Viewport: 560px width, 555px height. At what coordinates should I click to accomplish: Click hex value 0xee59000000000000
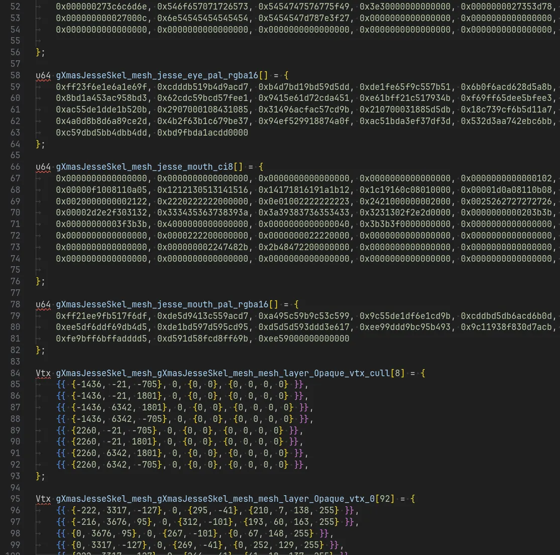point(304,339)
